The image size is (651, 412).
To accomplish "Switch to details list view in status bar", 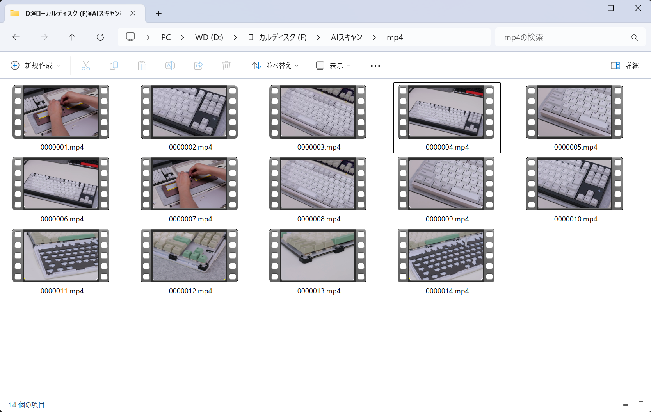I will click(626, 404).
